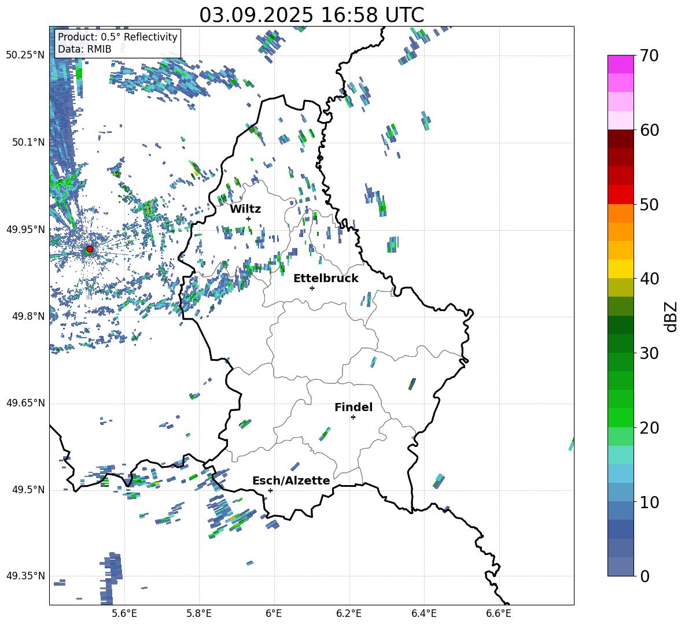Click the 20 colorbar tick label
Screen dimensions: 685x625
(x=649, y=428)
